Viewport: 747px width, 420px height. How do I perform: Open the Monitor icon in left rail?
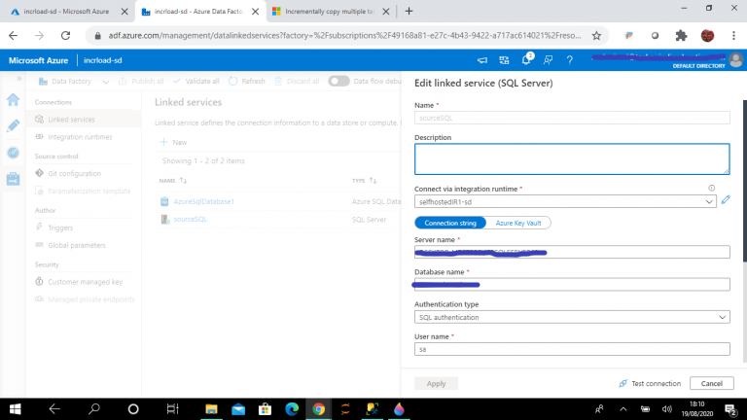[x=13, y=153]
